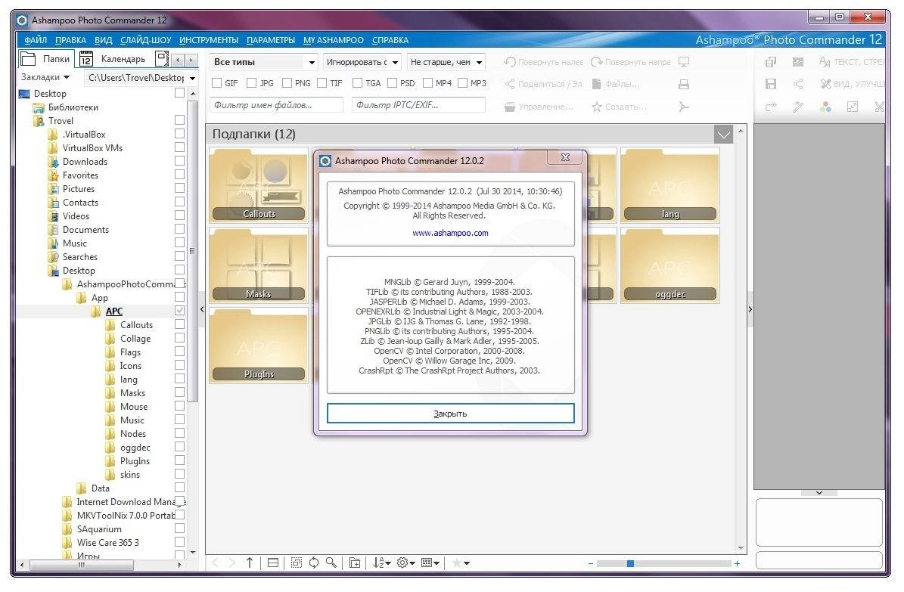Click the text tool icon near ТЕКСТ

[x=825, y=62]
